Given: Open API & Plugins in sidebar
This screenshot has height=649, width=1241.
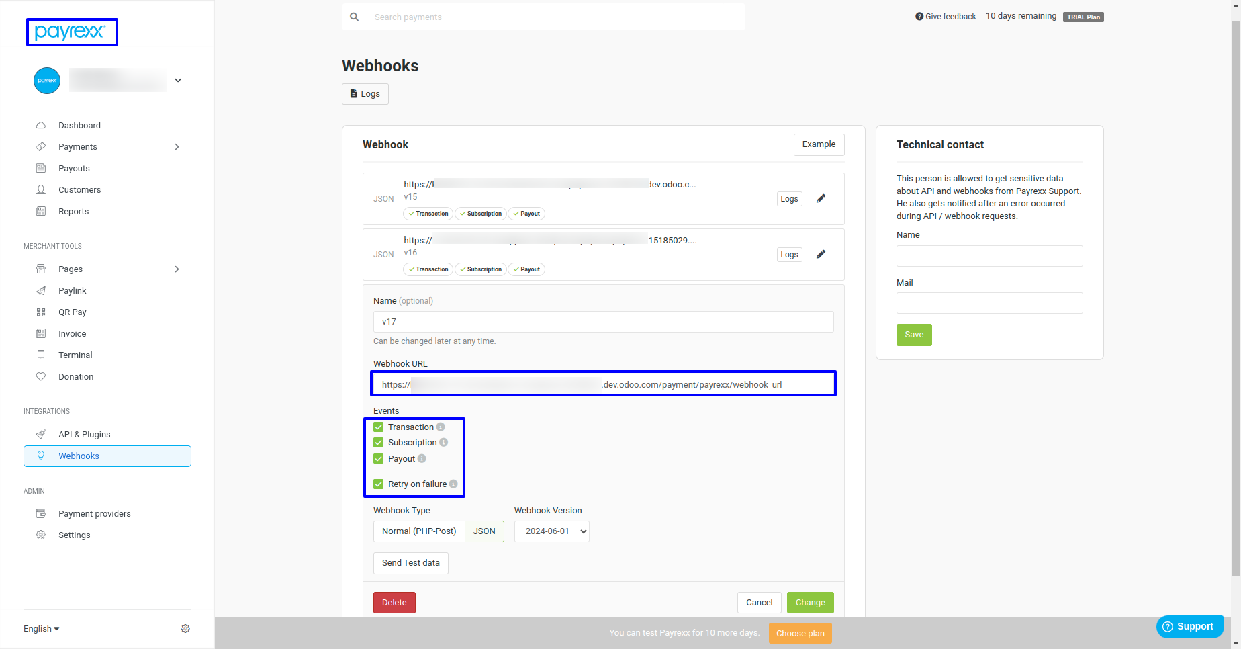Looking at the screenshot, I should coord(84,435).
